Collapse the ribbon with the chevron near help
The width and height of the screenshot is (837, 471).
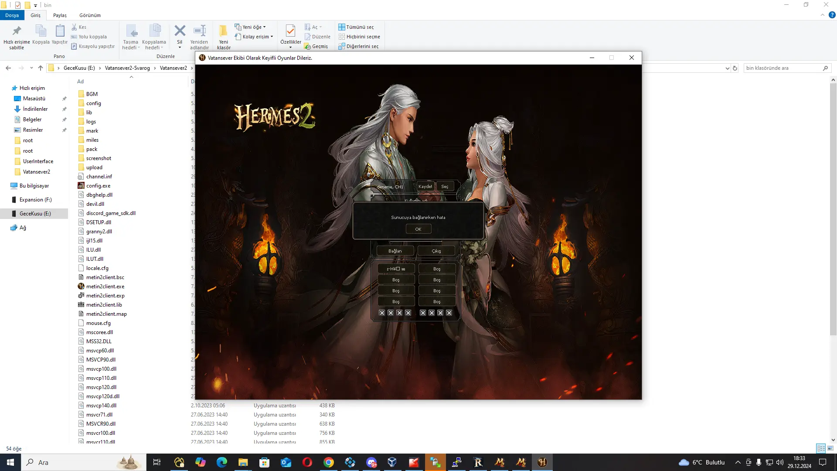tap(822, 15)
